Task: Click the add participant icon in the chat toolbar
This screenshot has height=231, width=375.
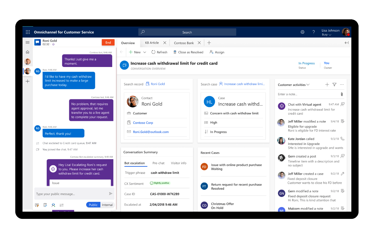Action: point(53,205)
